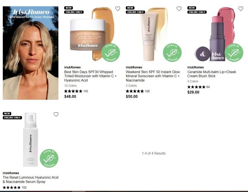
Task: Click Clean at Sephora badge on sunscreen
Action: click(172, 52)
